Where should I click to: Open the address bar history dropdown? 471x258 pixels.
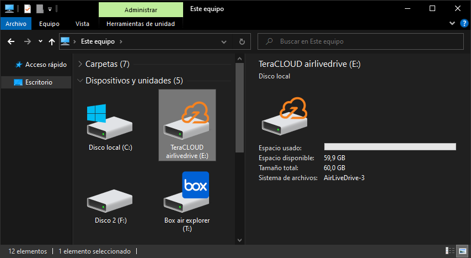[x=224, y=41]
